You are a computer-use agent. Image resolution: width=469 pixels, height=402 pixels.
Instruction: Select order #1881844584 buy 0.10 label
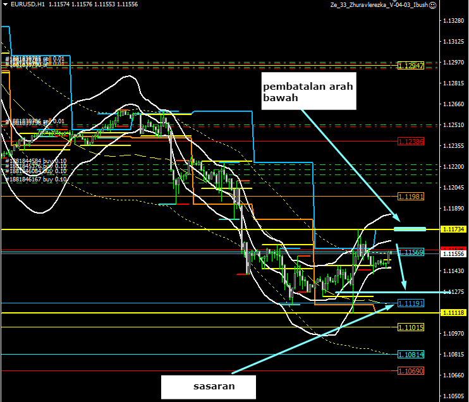(35, 162)
